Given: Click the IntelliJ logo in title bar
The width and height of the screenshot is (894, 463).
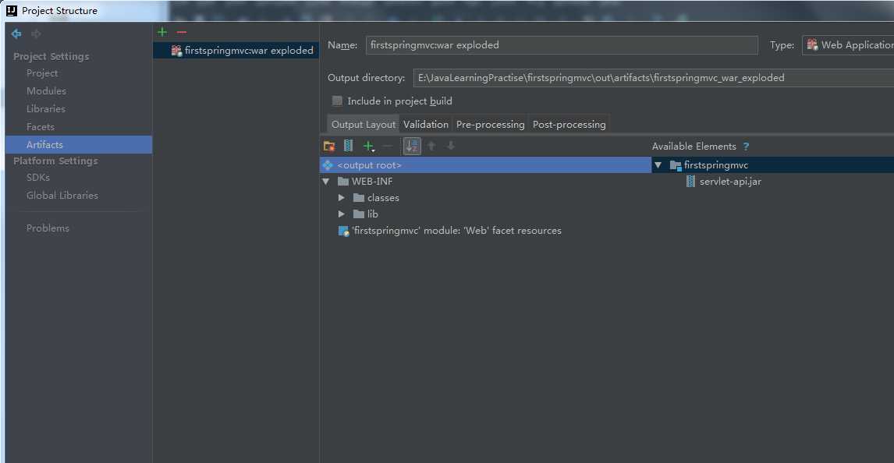Looking at the screenshot, I should point(12,10).
